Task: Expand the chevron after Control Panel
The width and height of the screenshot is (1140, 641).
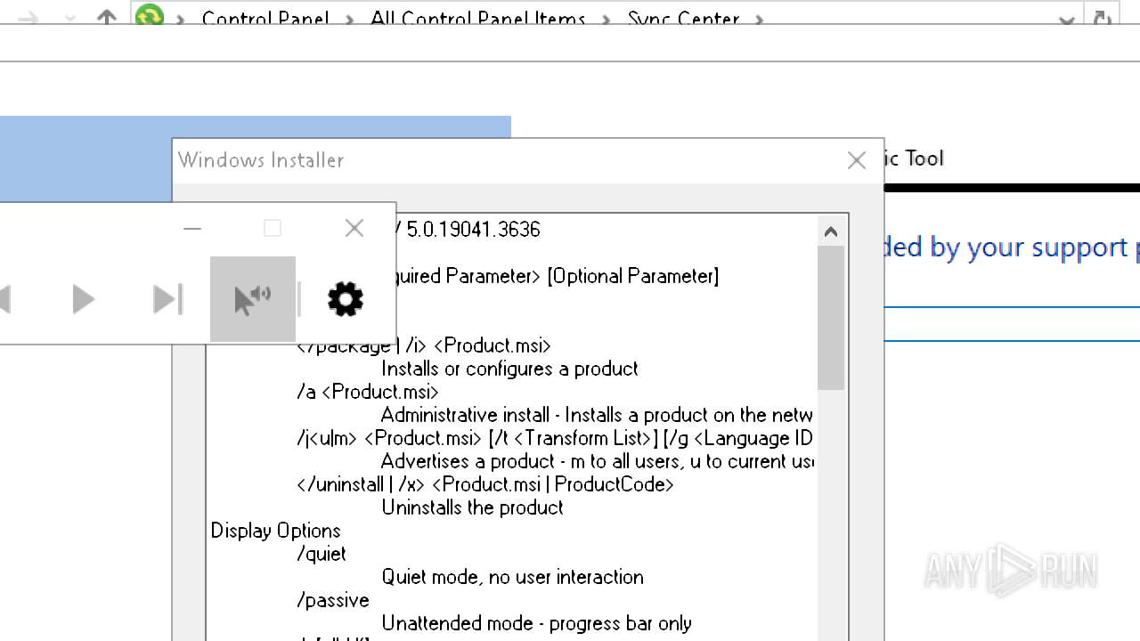Action: click(x=350, y=19)
